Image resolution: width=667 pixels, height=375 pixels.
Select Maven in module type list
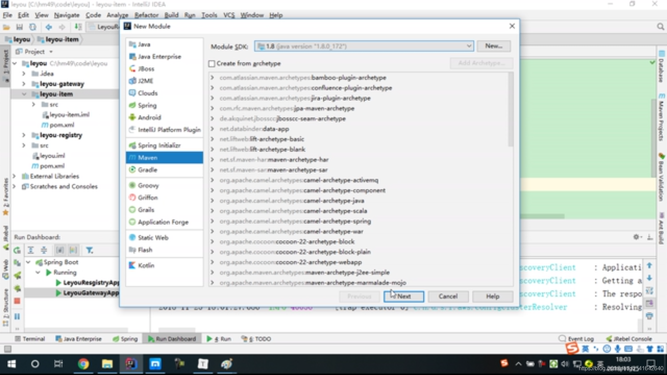coord(164,158)
